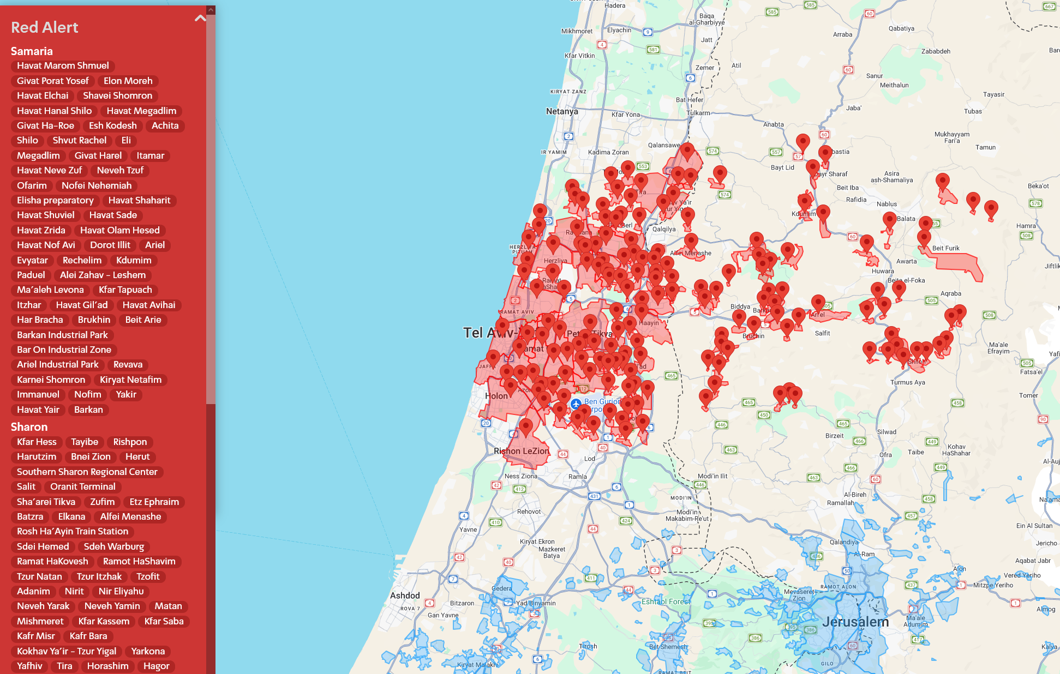Screen dimensions: 1060x674
Task: Click the Rosh Ha'Ayin Train Station tag
Action: click(x=73, y=531)
